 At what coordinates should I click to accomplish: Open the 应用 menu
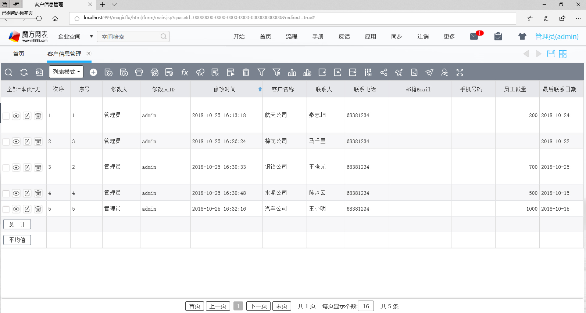coord(371,36)
